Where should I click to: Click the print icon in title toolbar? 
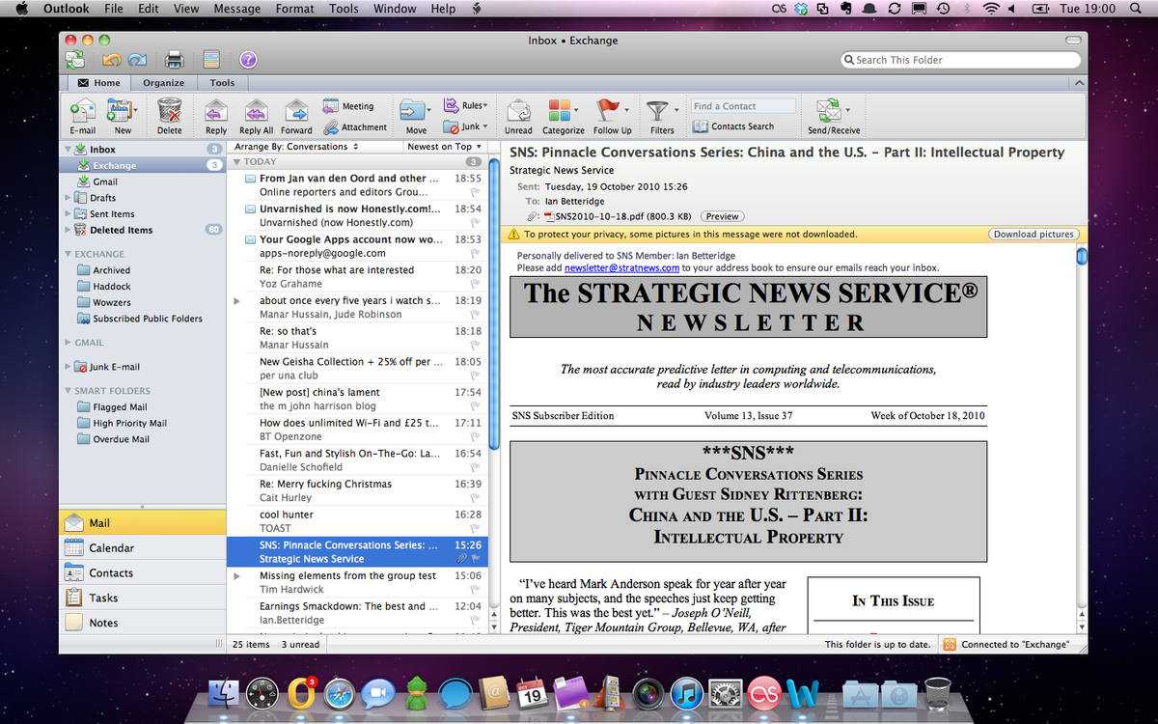(174, 60)
